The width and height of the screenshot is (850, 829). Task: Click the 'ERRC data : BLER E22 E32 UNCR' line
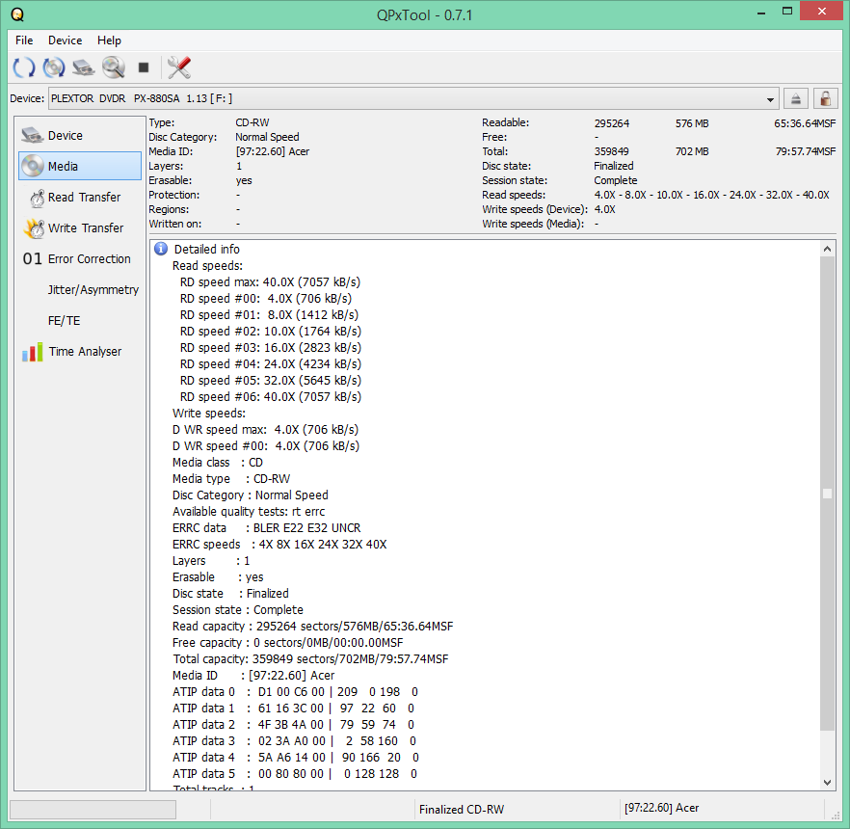click(266, 528)
